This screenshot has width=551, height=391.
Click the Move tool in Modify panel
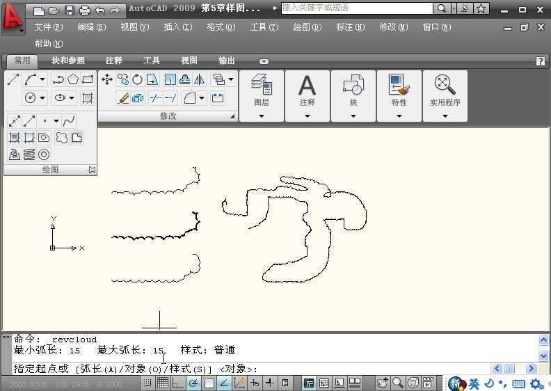107,79
